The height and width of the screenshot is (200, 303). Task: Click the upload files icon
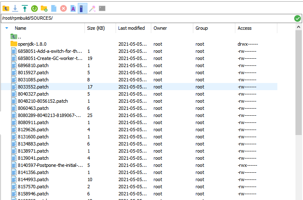(25, 8)
